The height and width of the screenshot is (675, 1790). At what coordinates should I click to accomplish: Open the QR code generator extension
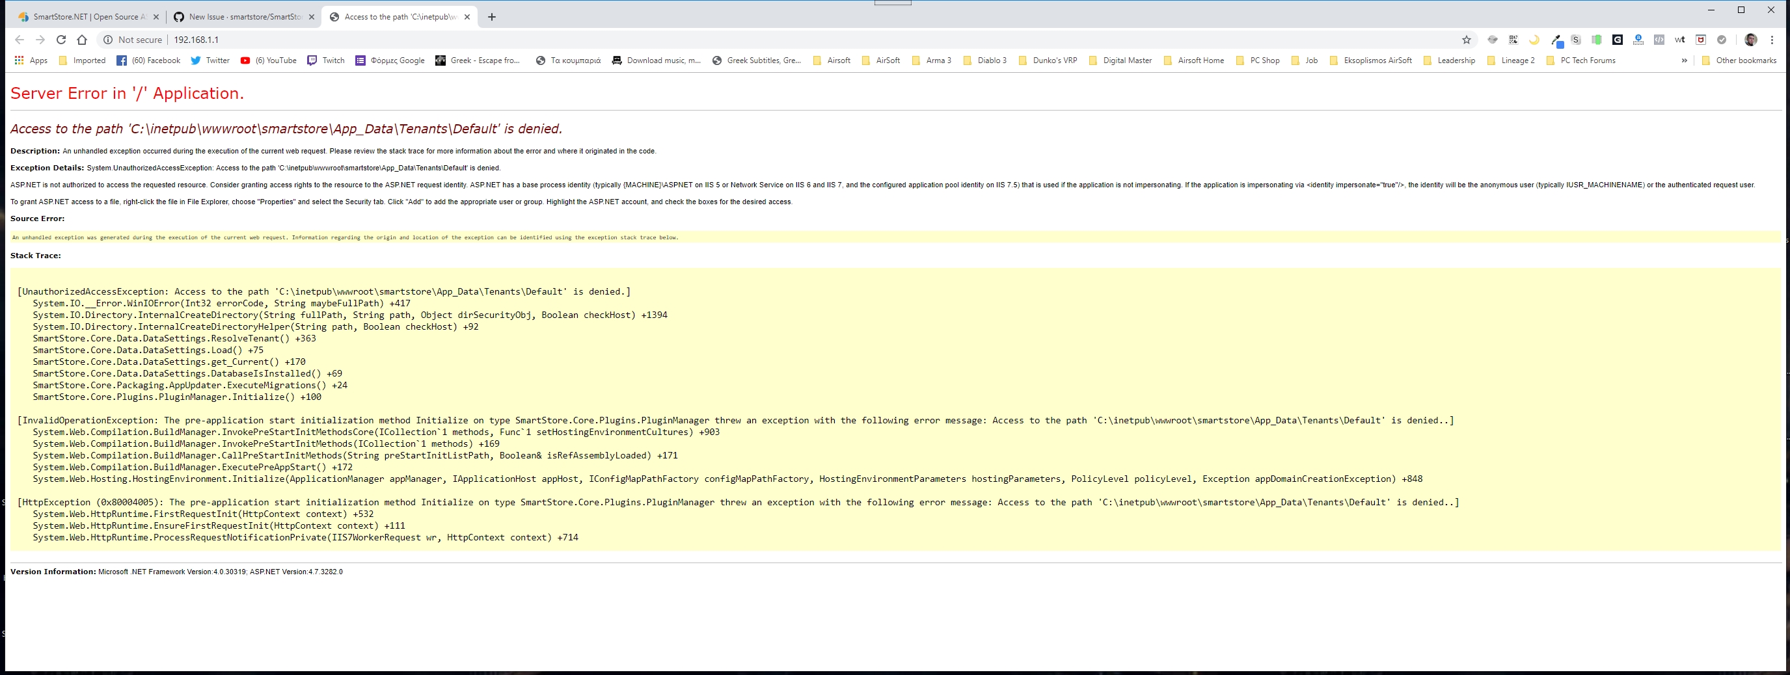(1514, 40)
